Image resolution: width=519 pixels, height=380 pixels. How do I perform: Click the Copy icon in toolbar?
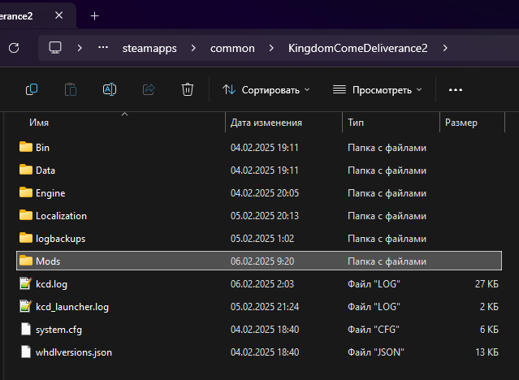32,89
